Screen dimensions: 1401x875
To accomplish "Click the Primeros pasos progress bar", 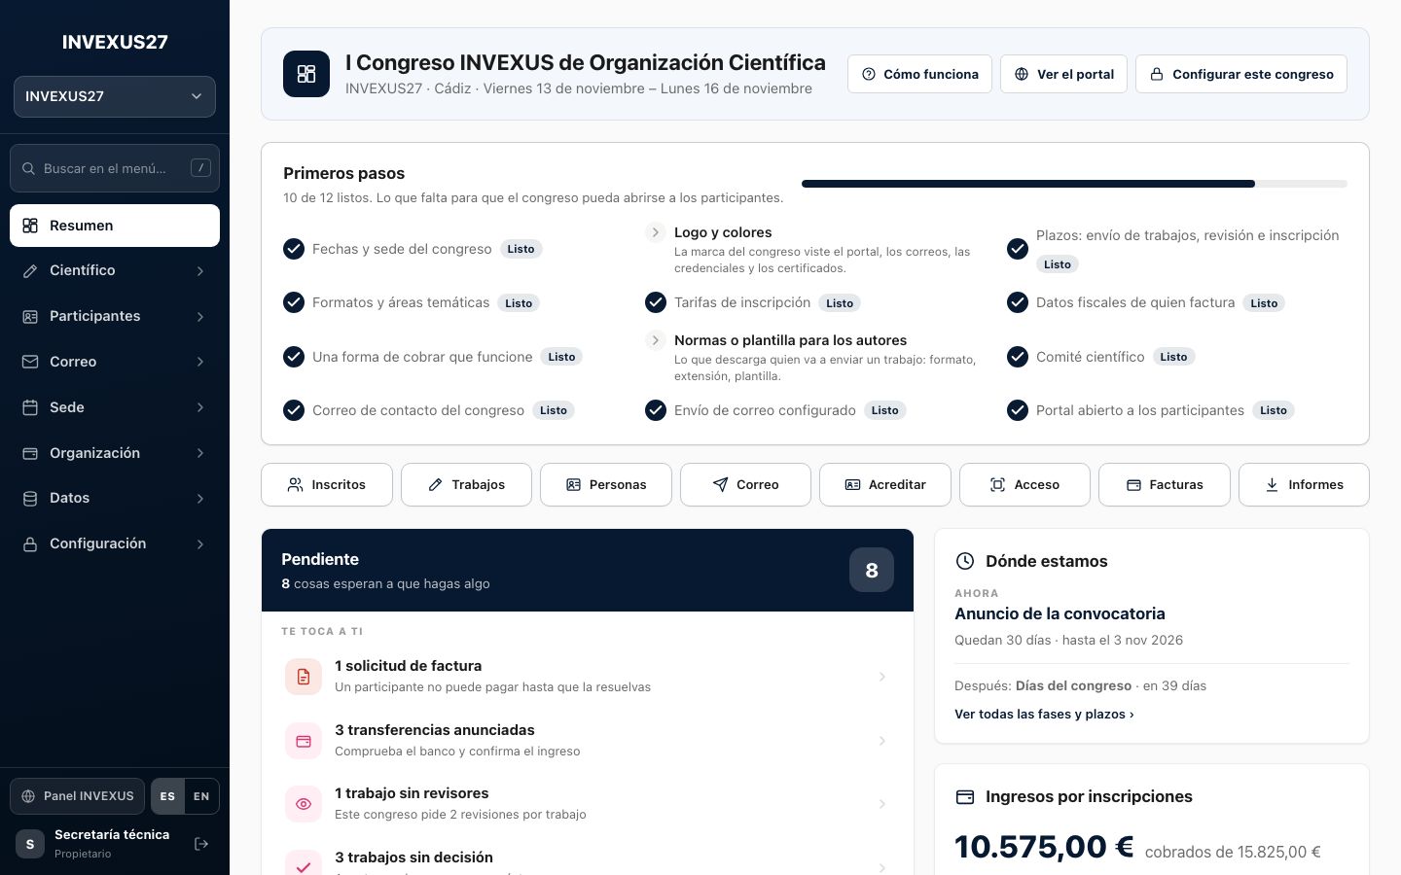I will click(1074, 184).
